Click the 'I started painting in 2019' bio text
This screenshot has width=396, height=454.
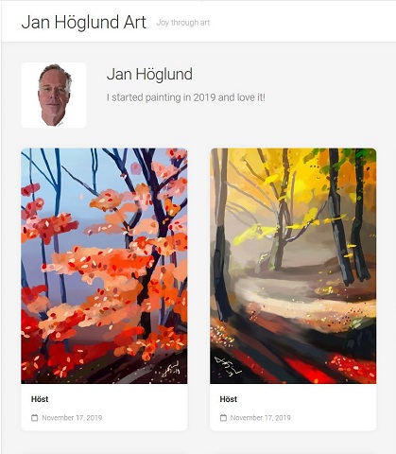[x=186, y=97]
